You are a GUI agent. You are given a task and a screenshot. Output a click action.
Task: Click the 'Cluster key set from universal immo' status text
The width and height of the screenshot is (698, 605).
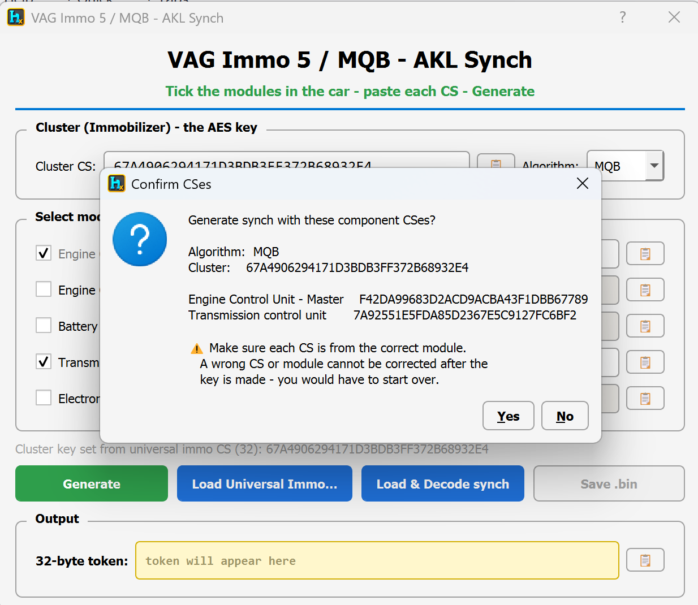(252, 449)
